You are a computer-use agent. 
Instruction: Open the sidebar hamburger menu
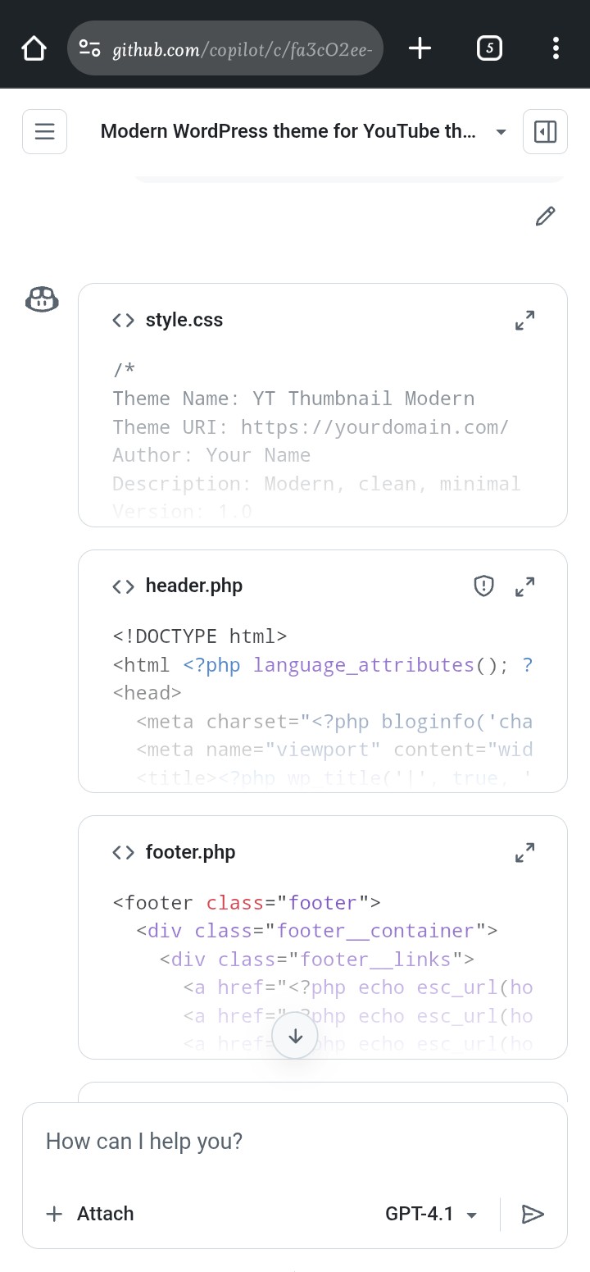(x=44, y=131)
